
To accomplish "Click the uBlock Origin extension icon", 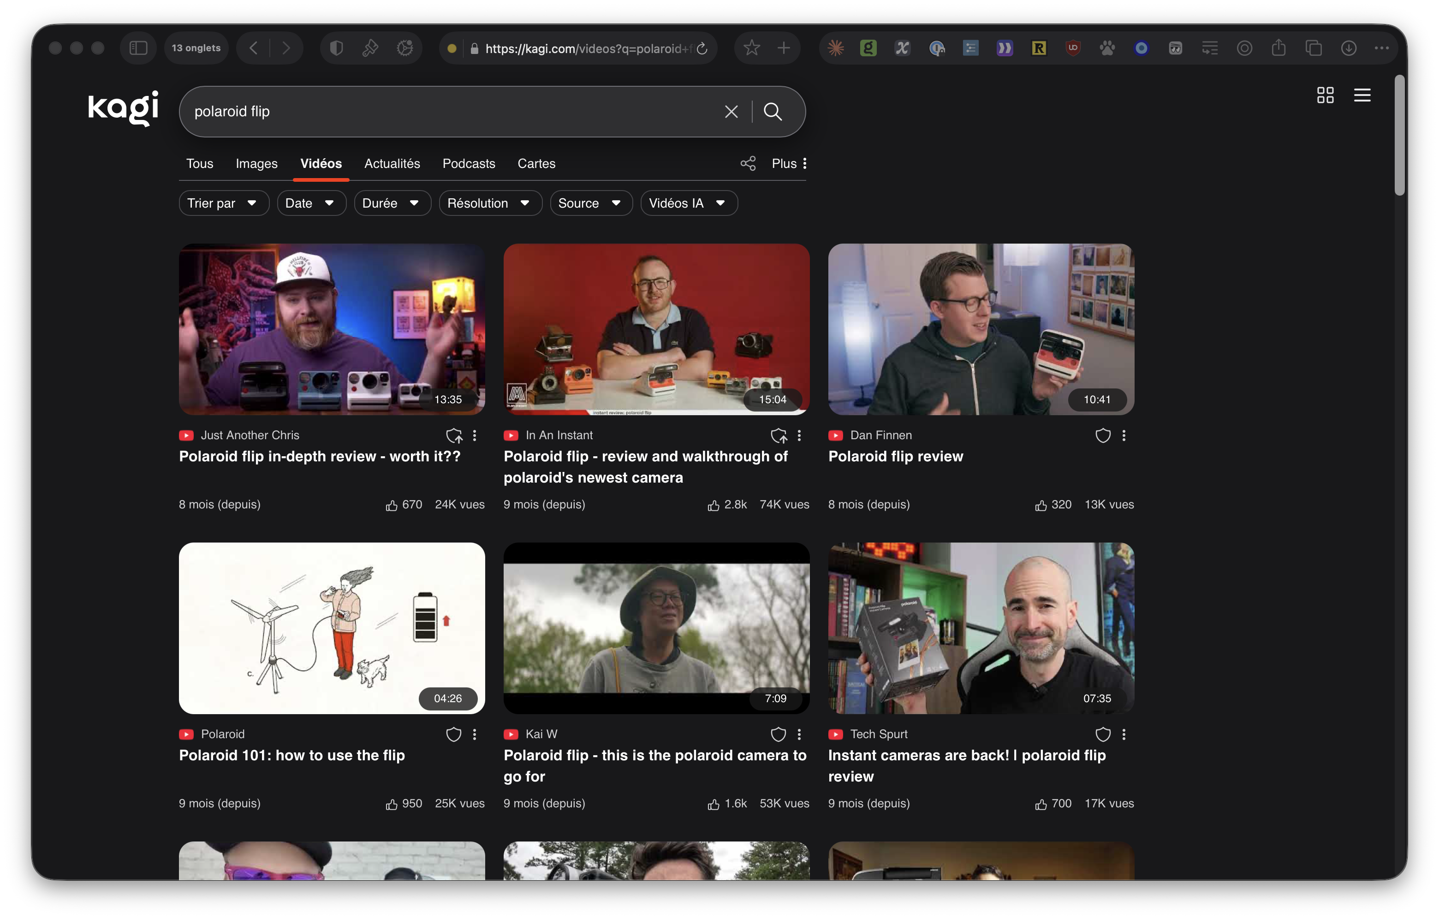I will tap(1073, 48).
